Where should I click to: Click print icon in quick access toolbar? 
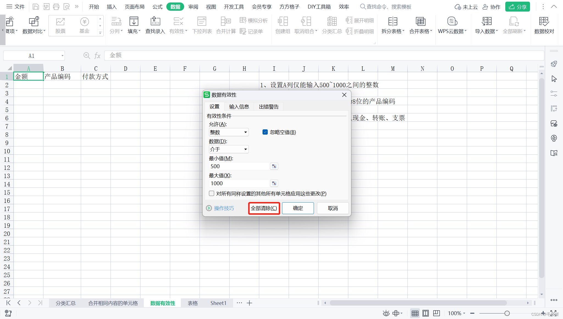click(56, 7)
